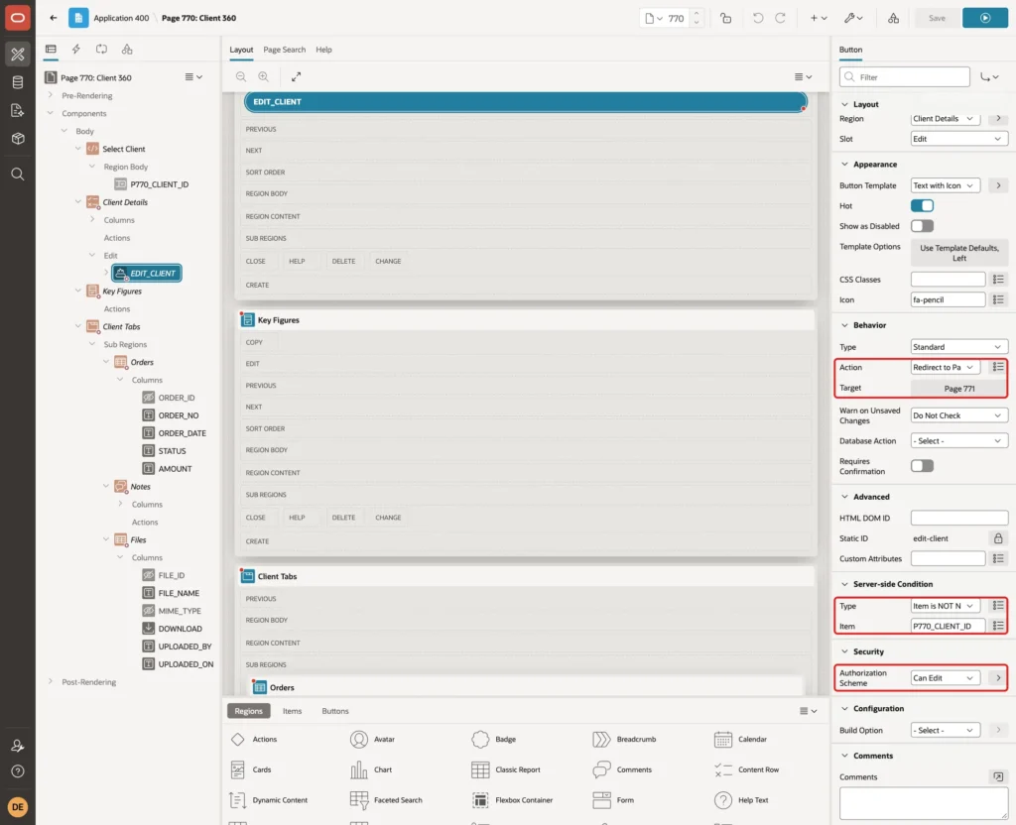This screenshot has width=1016, height=825.
Task: Open the Create plus menu
Action: click(819, 18)
